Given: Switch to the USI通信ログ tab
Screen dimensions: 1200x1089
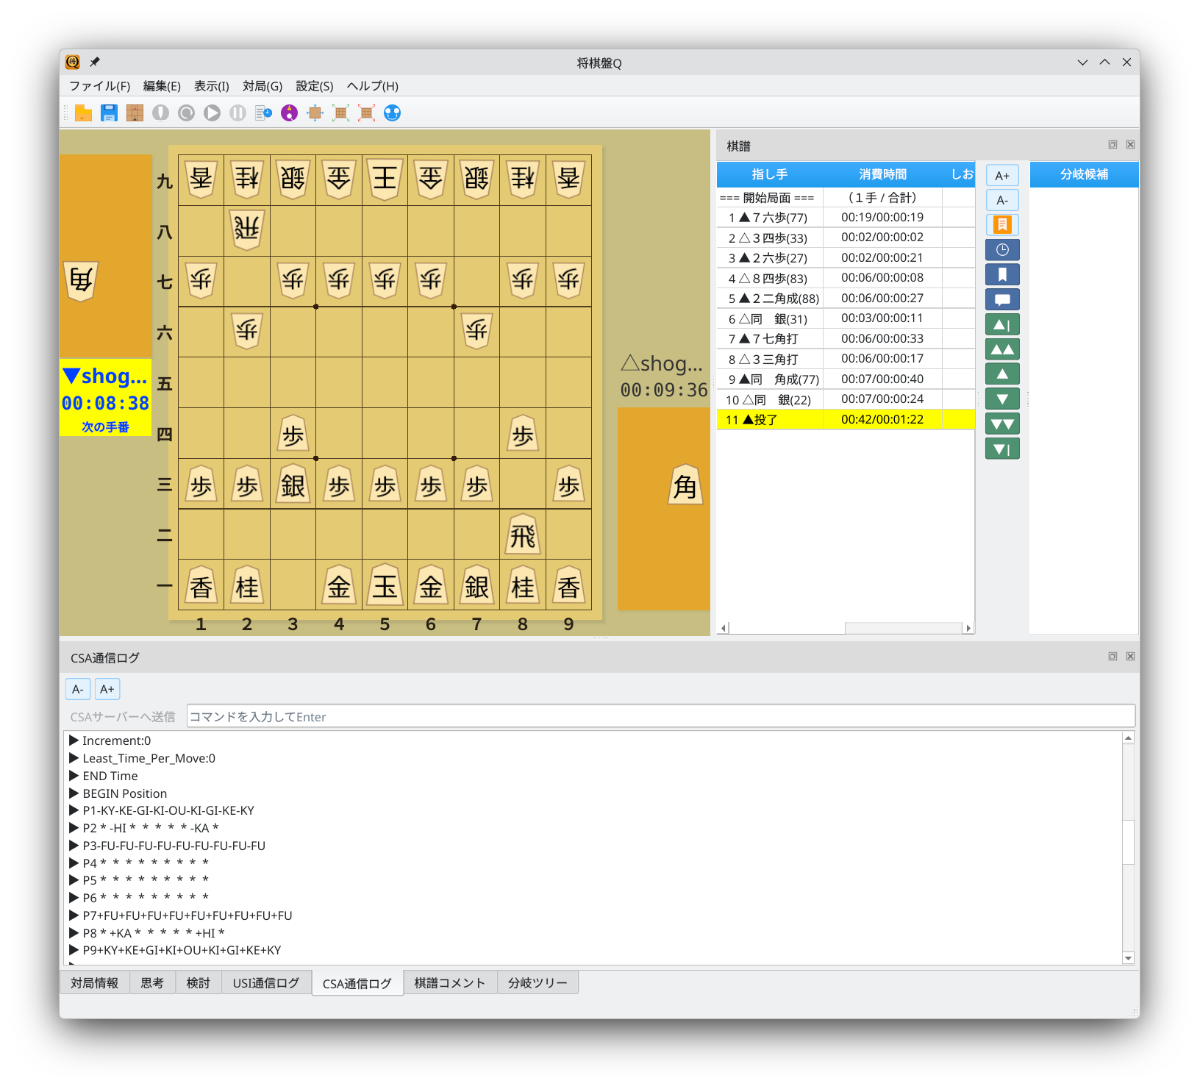Looking at the screenshot, I should 265,983.
